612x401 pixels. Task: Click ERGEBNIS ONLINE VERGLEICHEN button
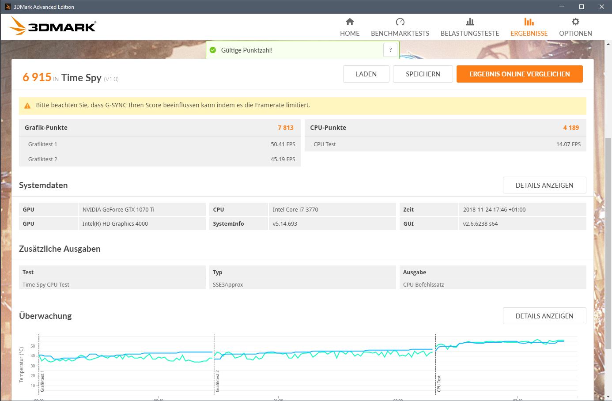(520, 74)
